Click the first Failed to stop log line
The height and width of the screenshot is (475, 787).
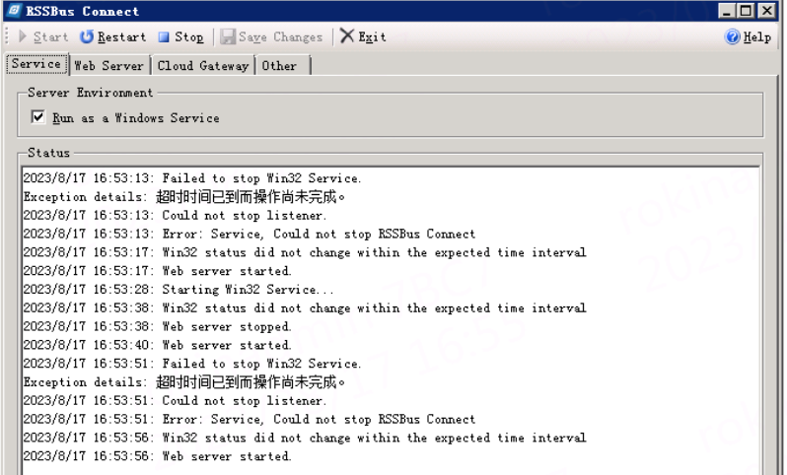(192, 177)
